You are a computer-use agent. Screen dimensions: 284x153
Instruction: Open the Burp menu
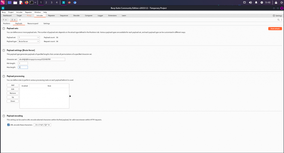4,12
